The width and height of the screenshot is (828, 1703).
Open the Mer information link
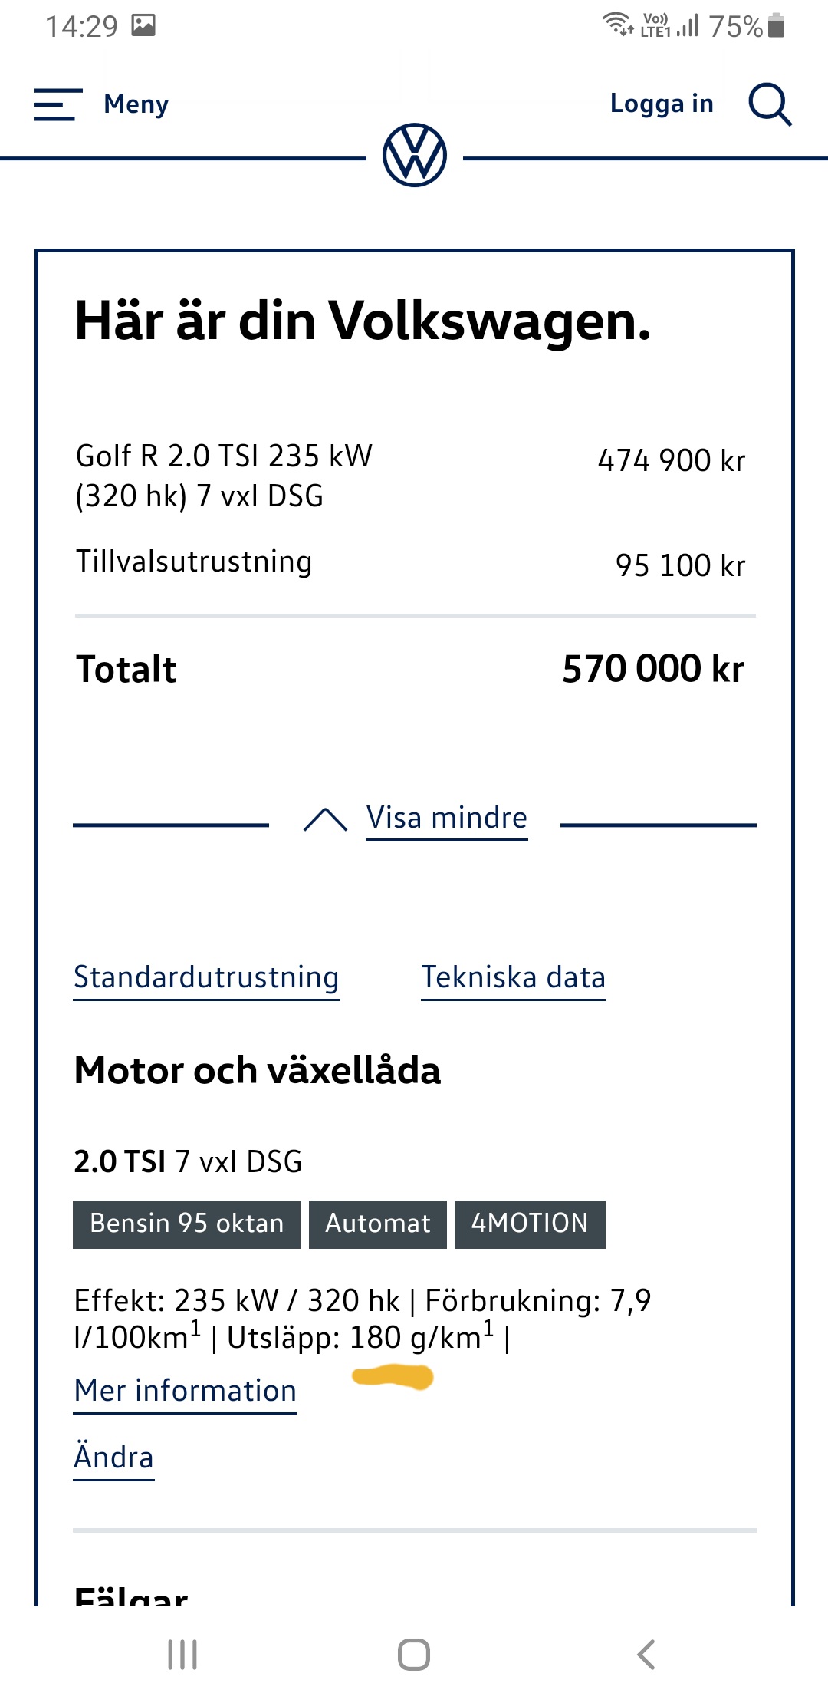pyautogui.click(x=186, y=1391)
